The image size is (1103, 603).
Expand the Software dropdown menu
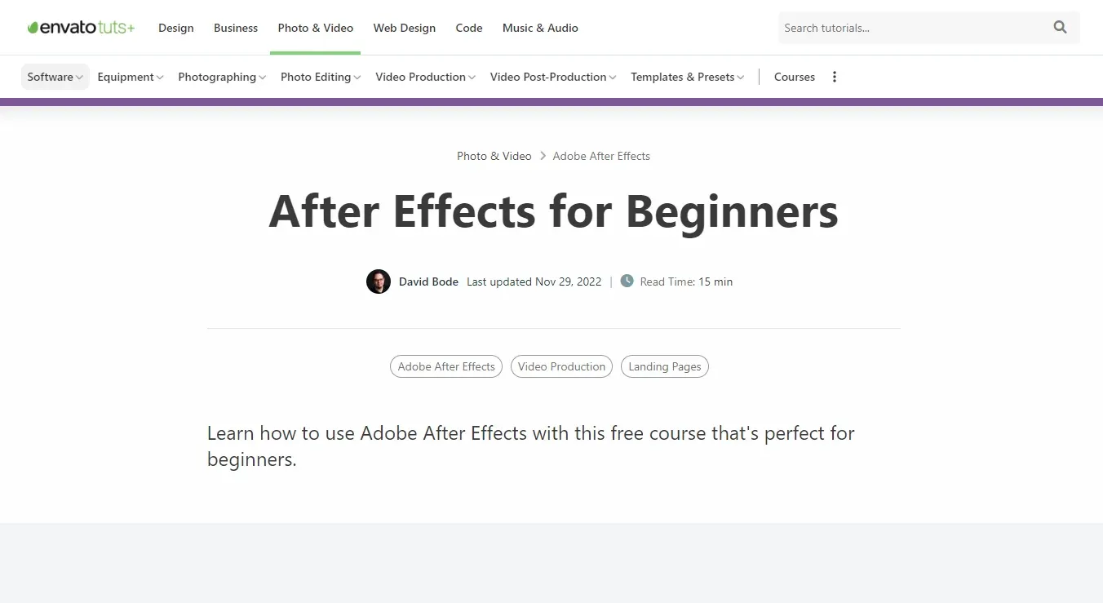click(55, 77)
